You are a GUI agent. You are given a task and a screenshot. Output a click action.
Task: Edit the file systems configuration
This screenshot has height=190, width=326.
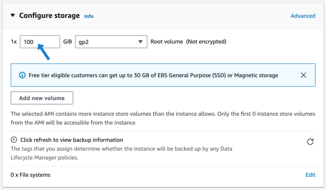pos(310,175)
